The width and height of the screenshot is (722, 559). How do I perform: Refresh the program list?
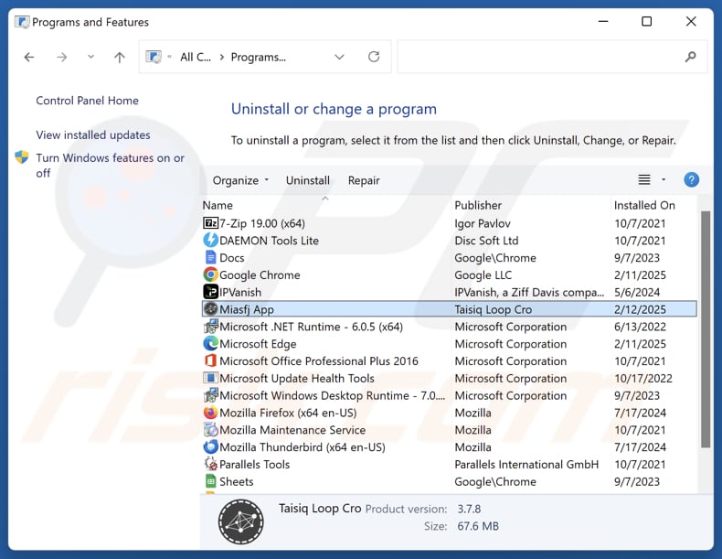click(374, 57)
